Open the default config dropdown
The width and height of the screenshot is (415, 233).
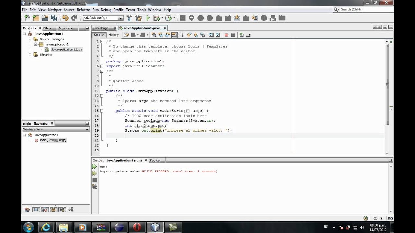click(103, 18)
